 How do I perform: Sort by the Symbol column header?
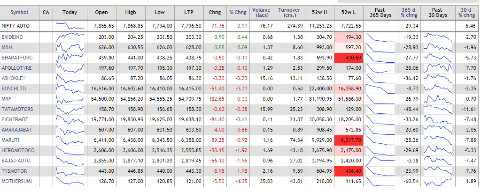click(19, 11)
